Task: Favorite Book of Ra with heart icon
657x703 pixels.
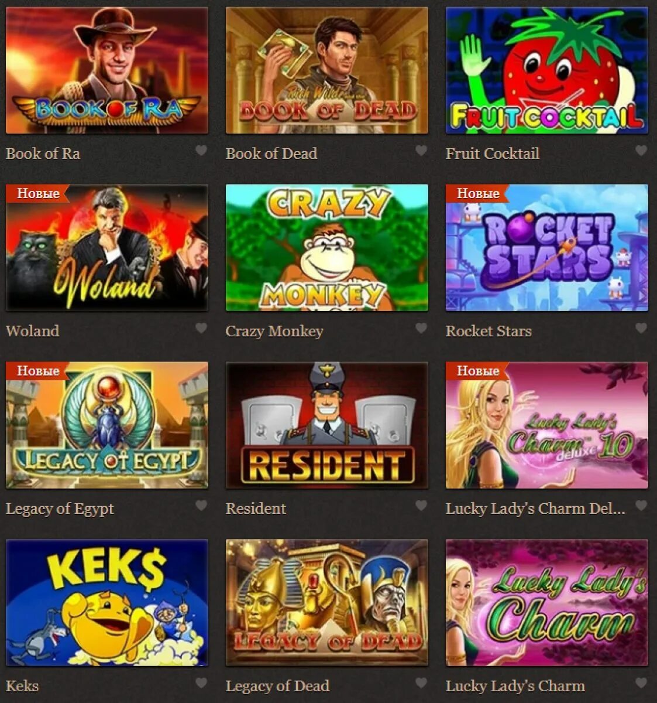Action: tap(201, 151)
